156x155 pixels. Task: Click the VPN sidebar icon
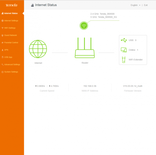click(x=3, y=50)
